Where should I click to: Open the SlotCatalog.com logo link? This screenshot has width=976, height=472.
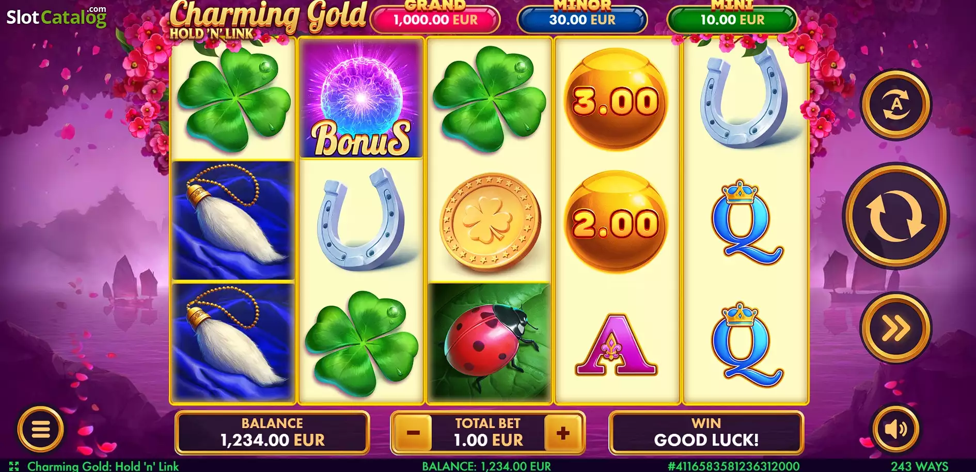coord(56,17)
